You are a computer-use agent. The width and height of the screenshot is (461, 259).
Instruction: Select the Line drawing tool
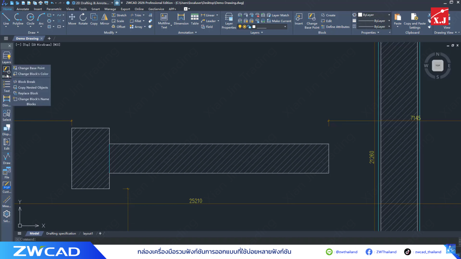tap(6, 19)
